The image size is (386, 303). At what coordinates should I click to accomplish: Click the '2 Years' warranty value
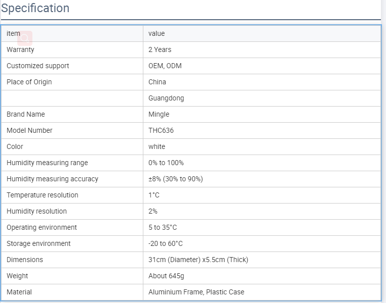point(160,49)
